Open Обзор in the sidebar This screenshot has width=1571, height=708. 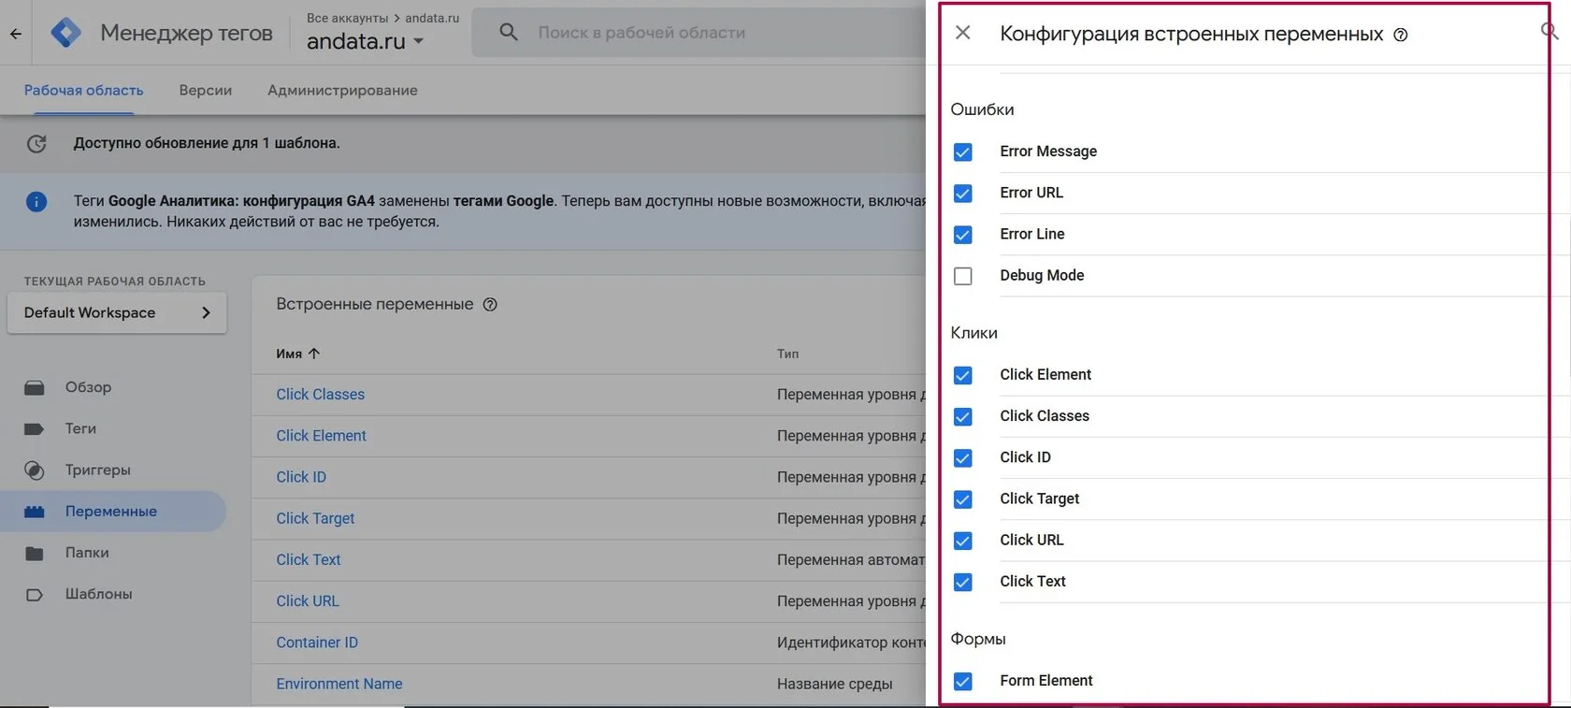pyautogui.click(x=88, y=387)
